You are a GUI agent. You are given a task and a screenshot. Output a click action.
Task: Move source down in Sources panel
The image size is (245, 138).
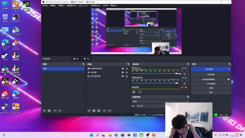pyautogui.click(x=110, y=111)
